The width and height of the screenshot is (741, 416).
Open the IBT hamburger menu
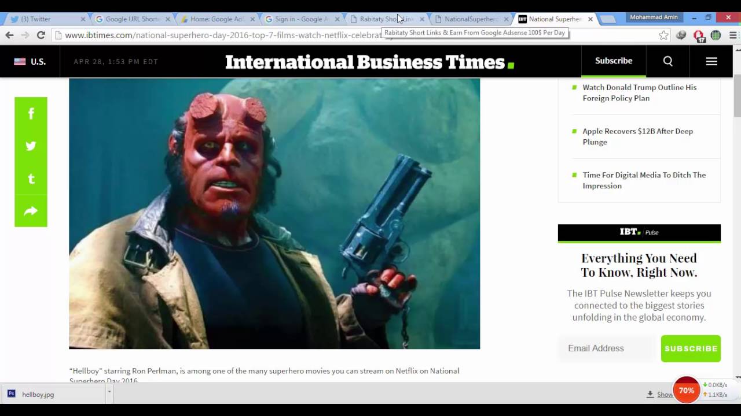pyautogui.click(x=711, y=61)
